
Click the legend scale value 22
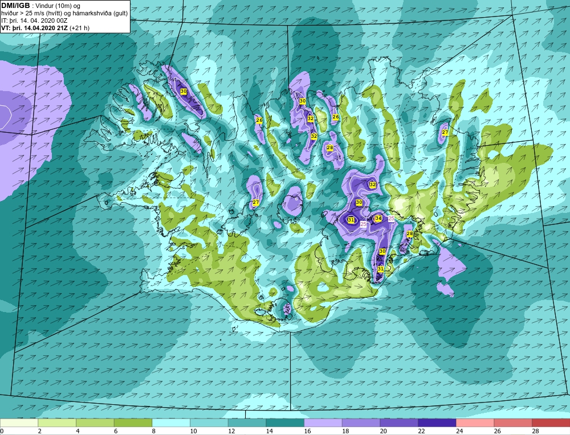[421, 431]
